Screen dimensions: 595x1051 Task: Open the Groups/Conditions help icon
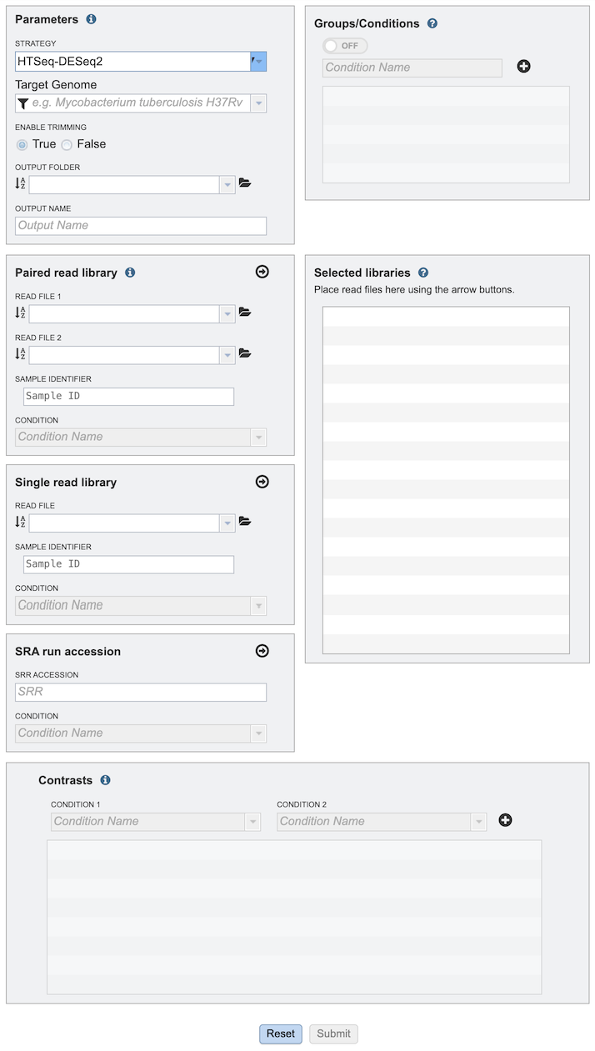[432, 23]
